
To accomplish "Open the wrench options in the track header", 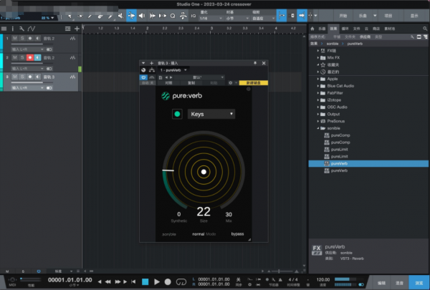I will (x=21, y=29).
